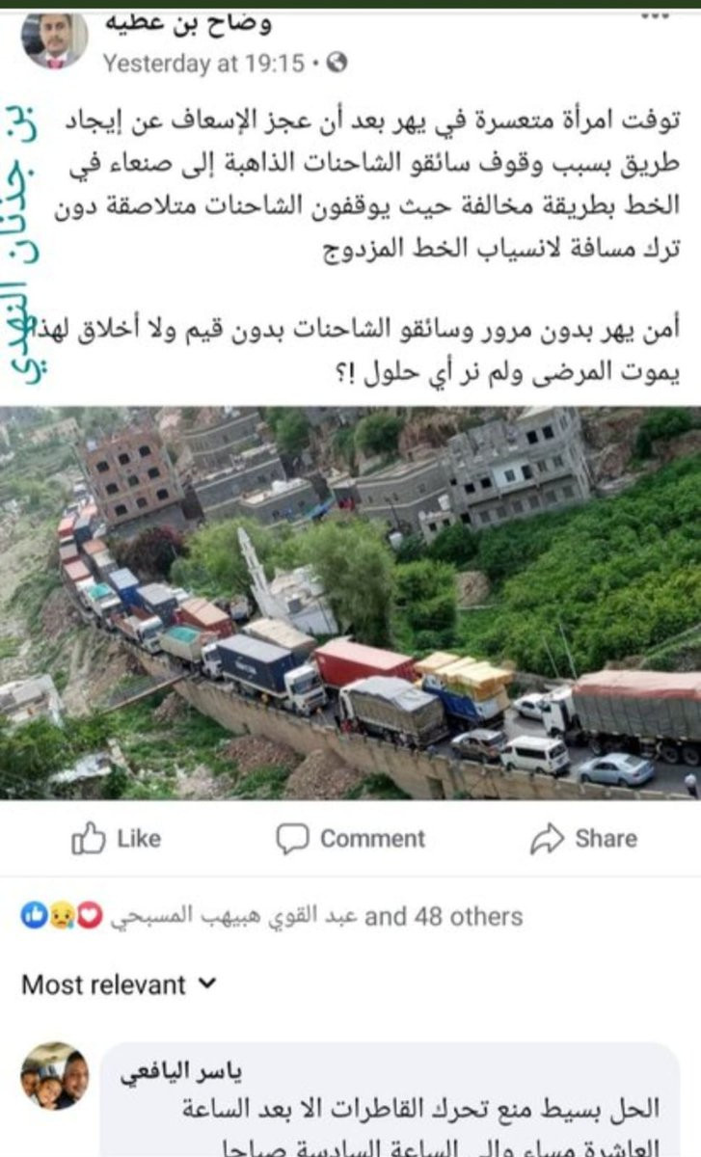Open commenter ياسر اليافعي's profile picture
The width and height of the screenshot is (701, 1157).
pos(55,1076)
